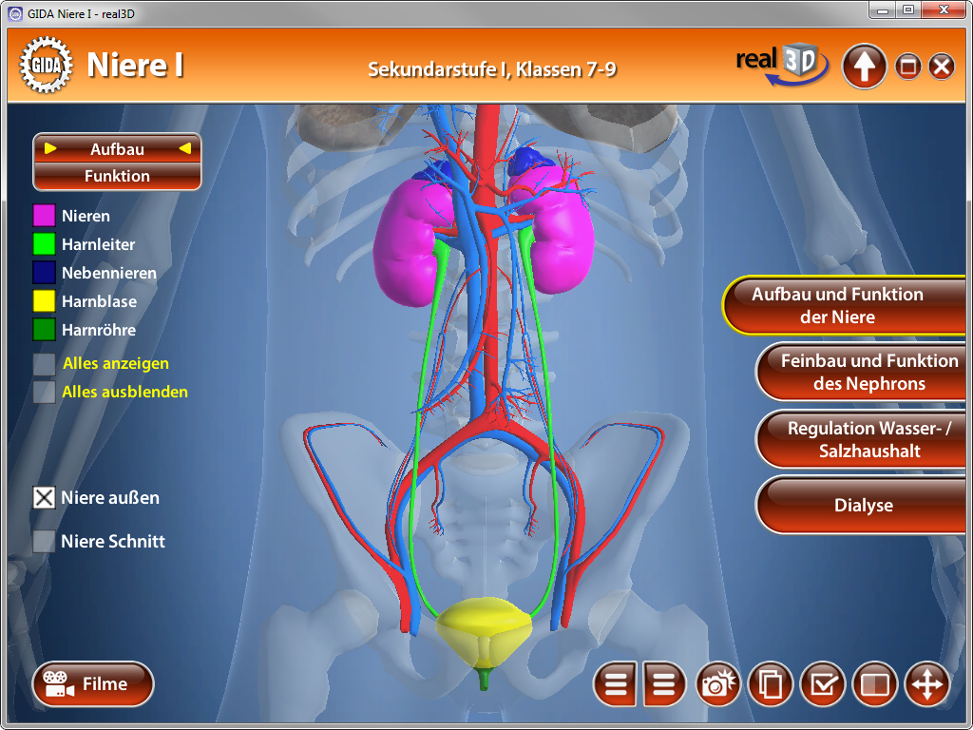
Task: Click the camera screenshot icon
Action: click(718, 684)
